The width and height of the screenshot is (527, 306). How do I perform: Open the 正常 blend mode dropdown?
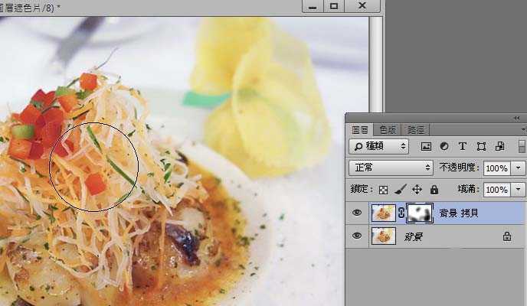[391, 168]
